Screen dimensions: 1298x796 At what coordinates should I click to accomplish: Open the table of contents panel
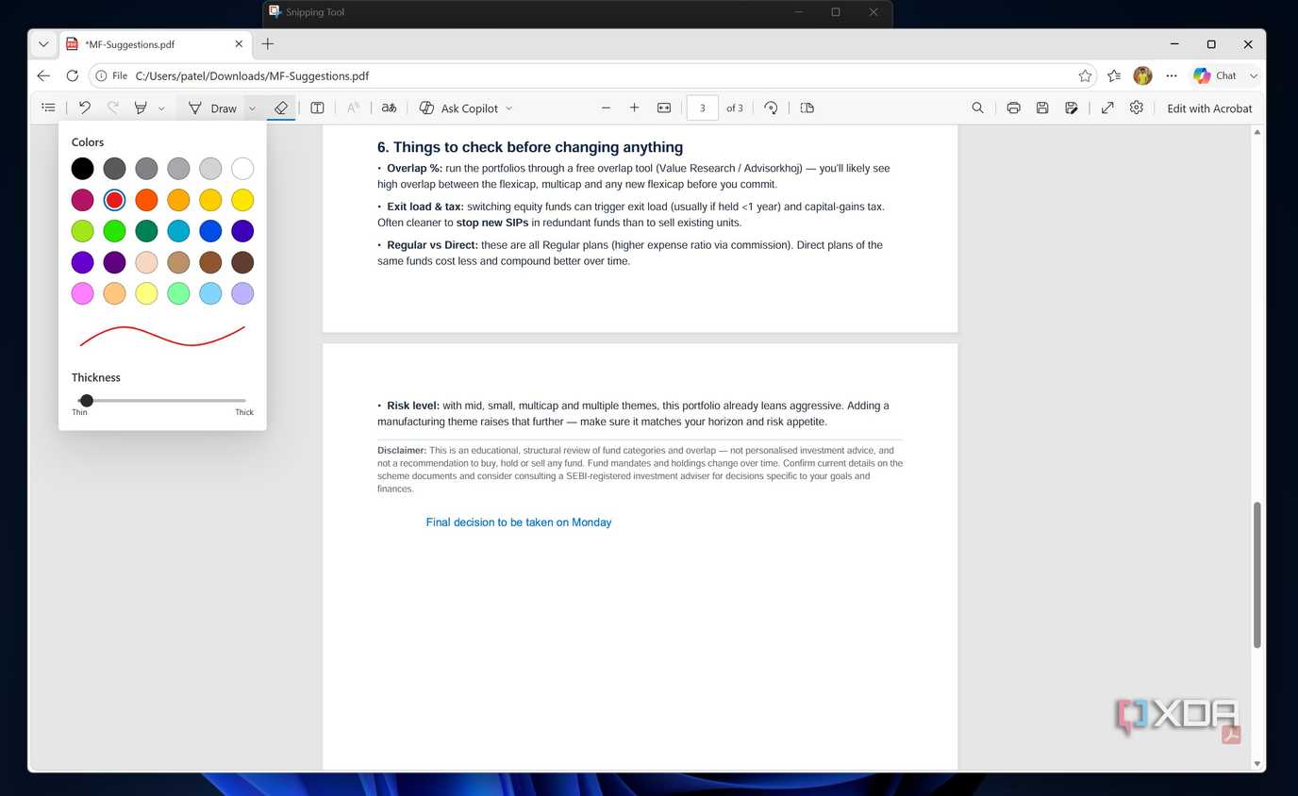click(x=48, y=108)
